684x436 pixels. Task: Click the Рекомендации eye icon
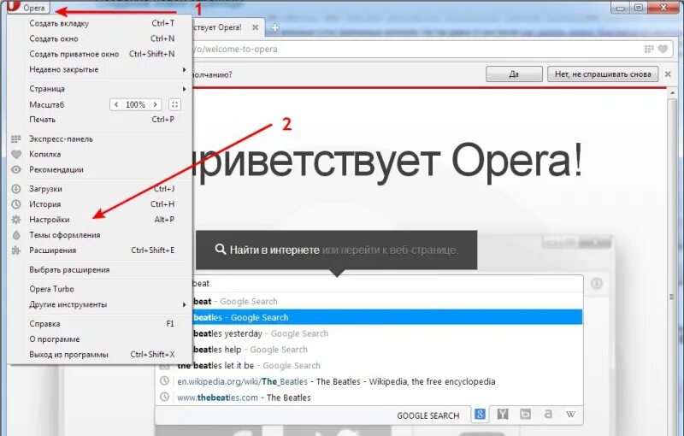tap(16, 169)
